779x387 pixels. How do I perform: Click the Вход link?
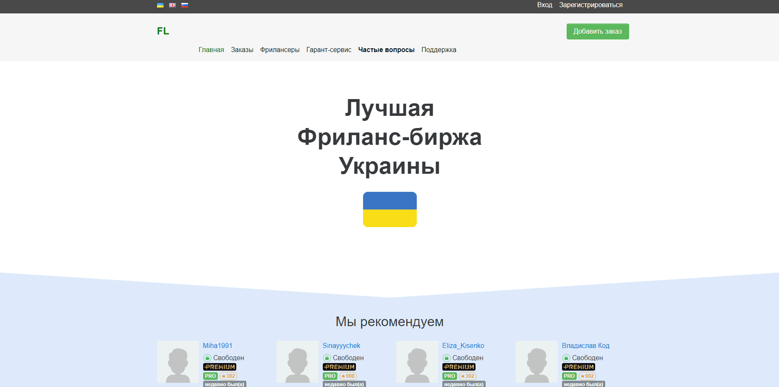[x=544, y=5]
